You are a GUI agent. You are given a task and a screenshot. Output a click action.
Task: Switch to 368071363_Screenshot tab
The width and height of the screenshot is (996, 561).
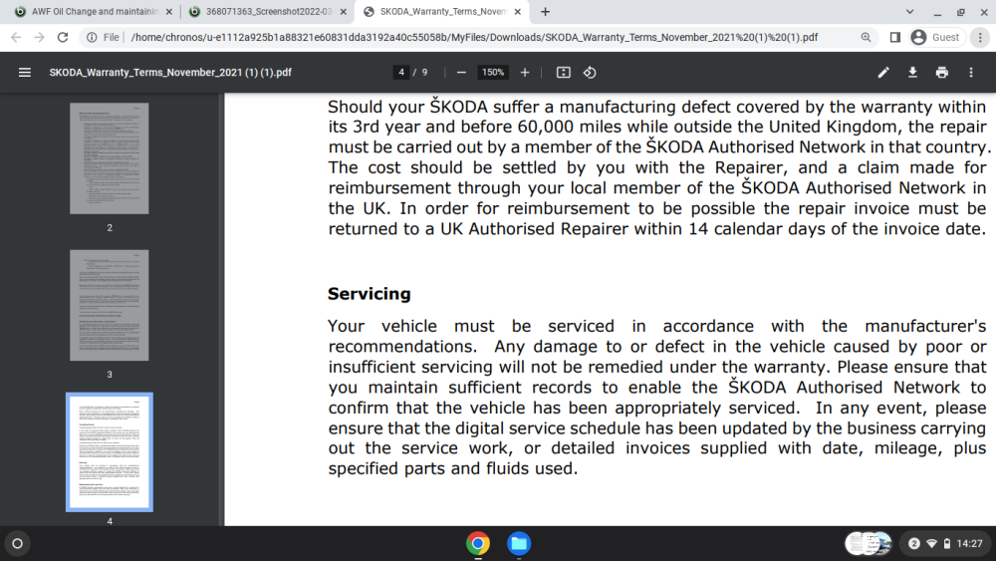click(268, 11)
